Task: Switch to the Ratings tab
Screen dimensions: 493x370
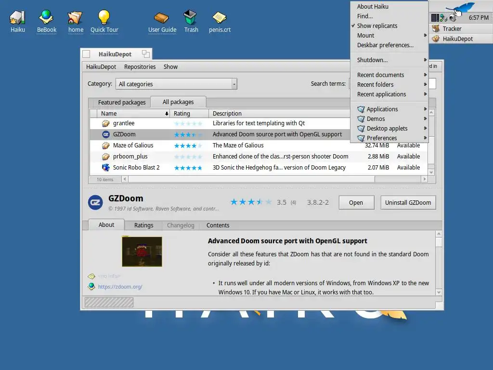Action: [143, 225]
